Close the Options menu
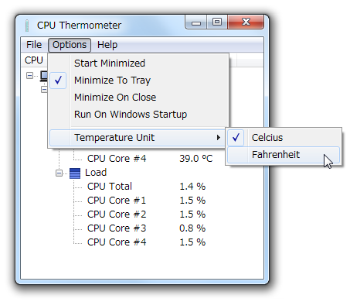 [70, 45]
